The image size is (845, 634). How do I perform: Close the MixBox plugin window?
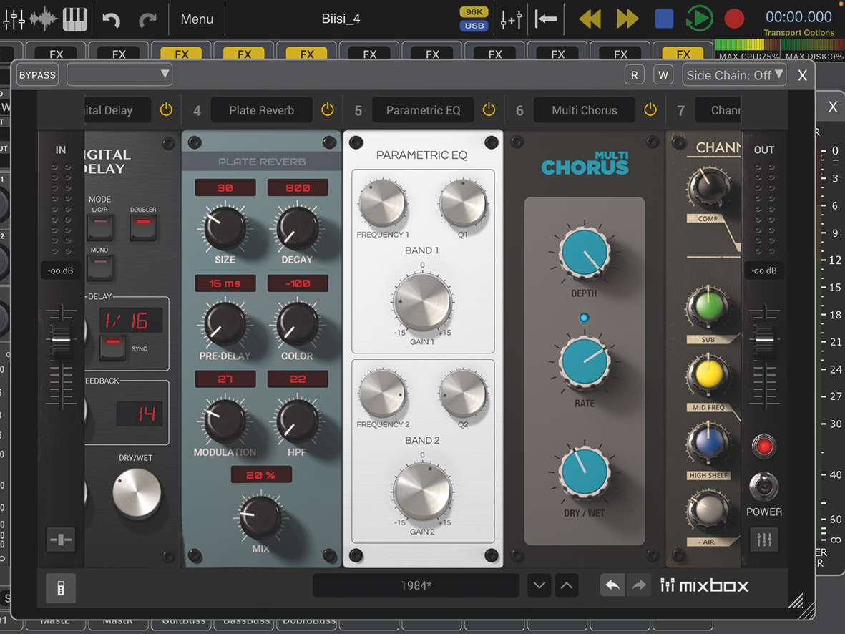[802, 75]
